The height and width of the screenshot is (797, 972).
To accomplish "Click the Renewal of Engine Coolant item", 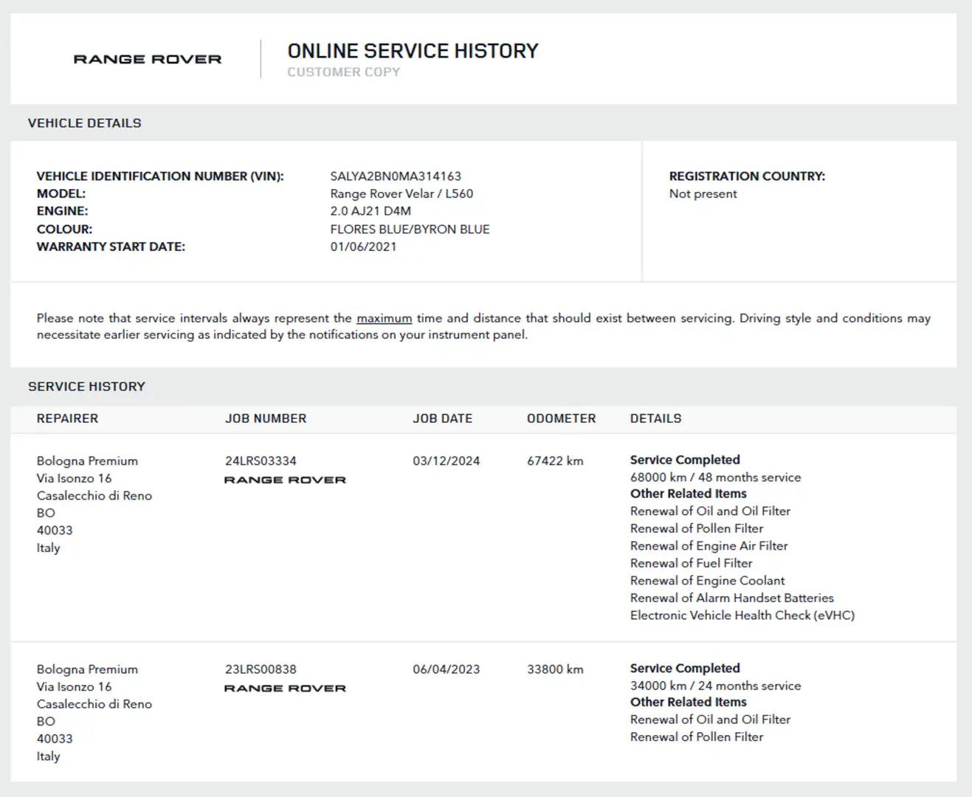I will point(707,581).
